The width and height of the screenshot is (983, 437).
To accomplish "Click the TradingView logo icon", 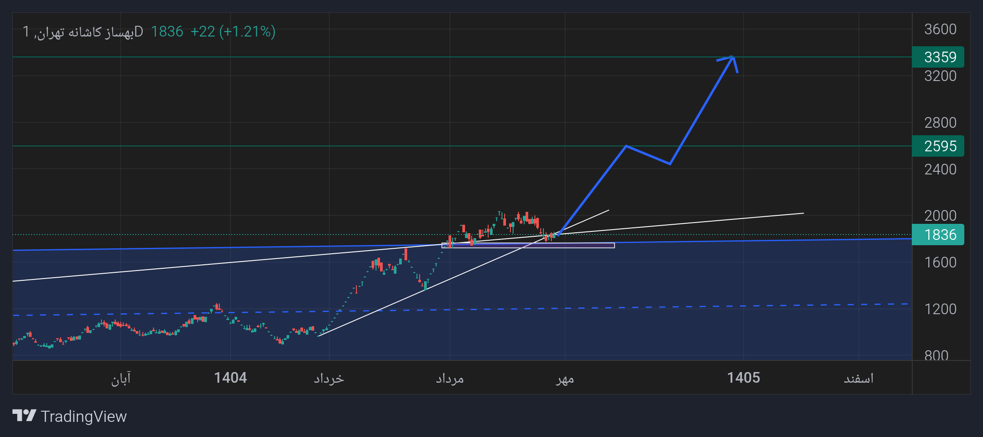I will [x=24, y=416].
